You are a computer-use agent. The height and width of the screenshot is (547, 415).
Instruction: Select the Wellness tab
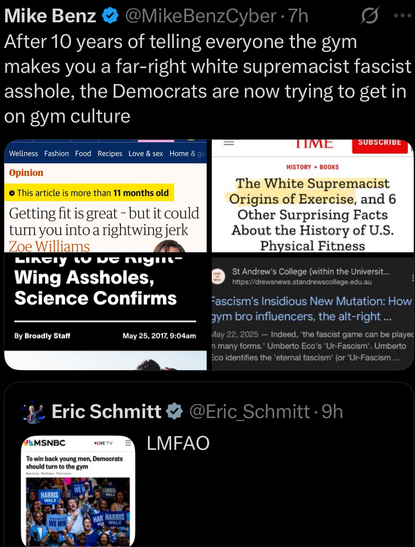coord(24,153)
